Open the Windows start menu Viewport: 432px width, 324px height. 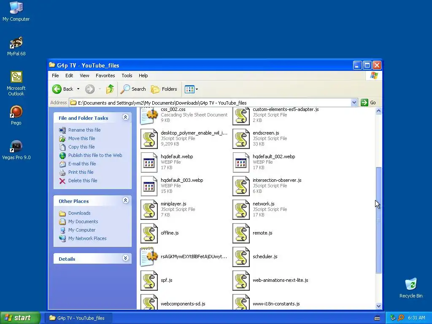coord(20,318)
